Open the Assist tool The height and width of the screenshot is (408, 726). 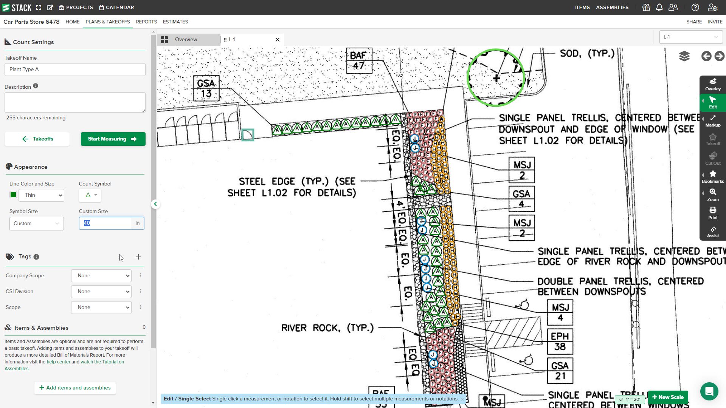[x=712, y=231]
